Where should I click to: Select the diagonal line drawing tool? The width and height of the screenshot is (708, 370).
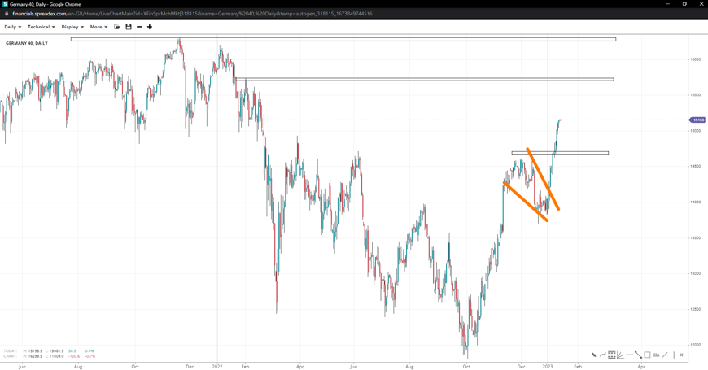pos(665,355)
